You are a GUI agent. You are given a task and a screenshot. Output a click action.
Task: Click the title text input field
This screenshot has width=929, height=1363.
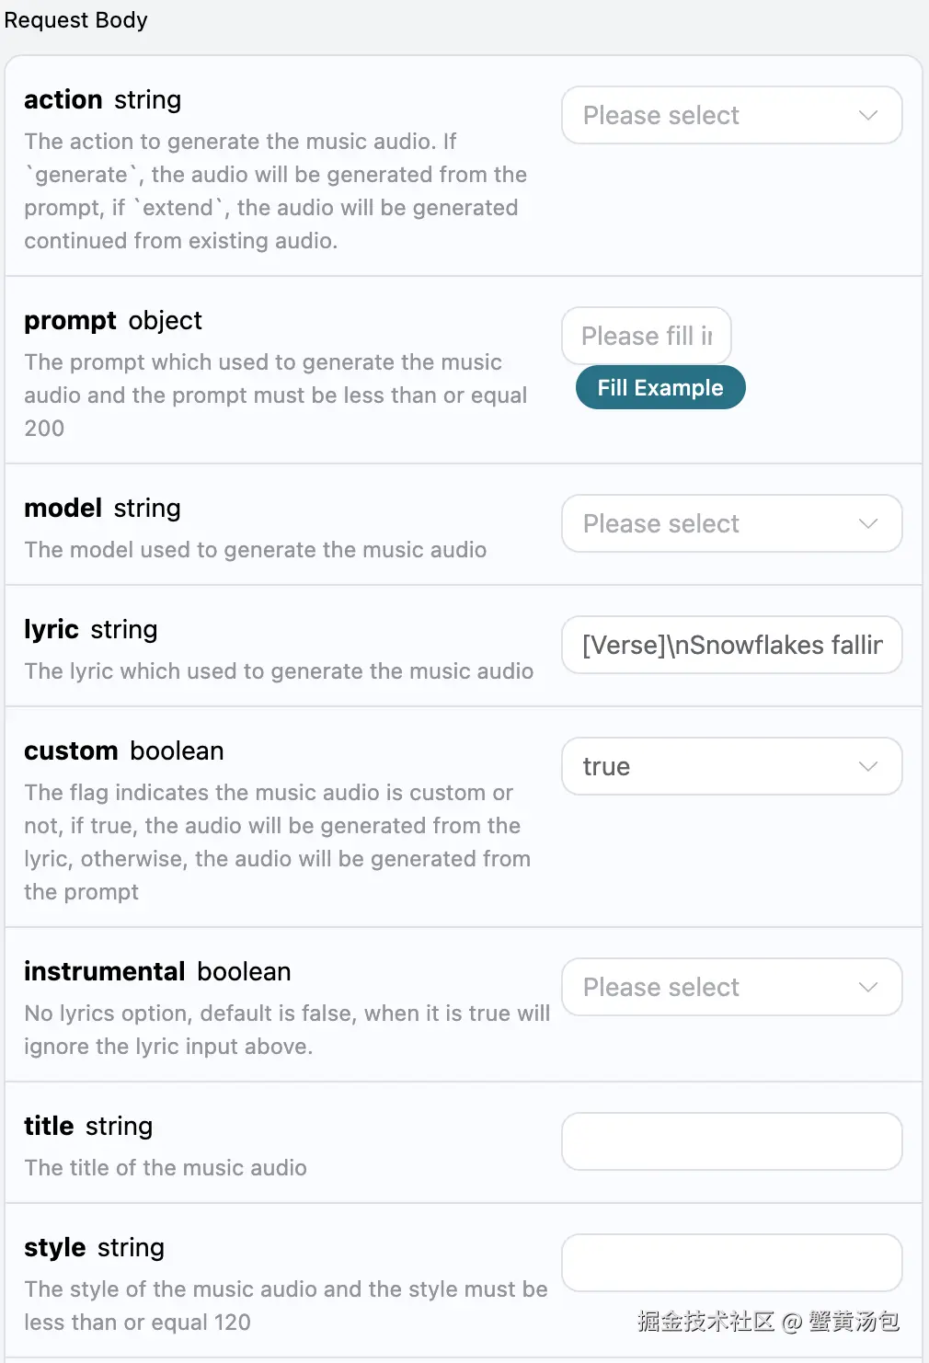731,1141
